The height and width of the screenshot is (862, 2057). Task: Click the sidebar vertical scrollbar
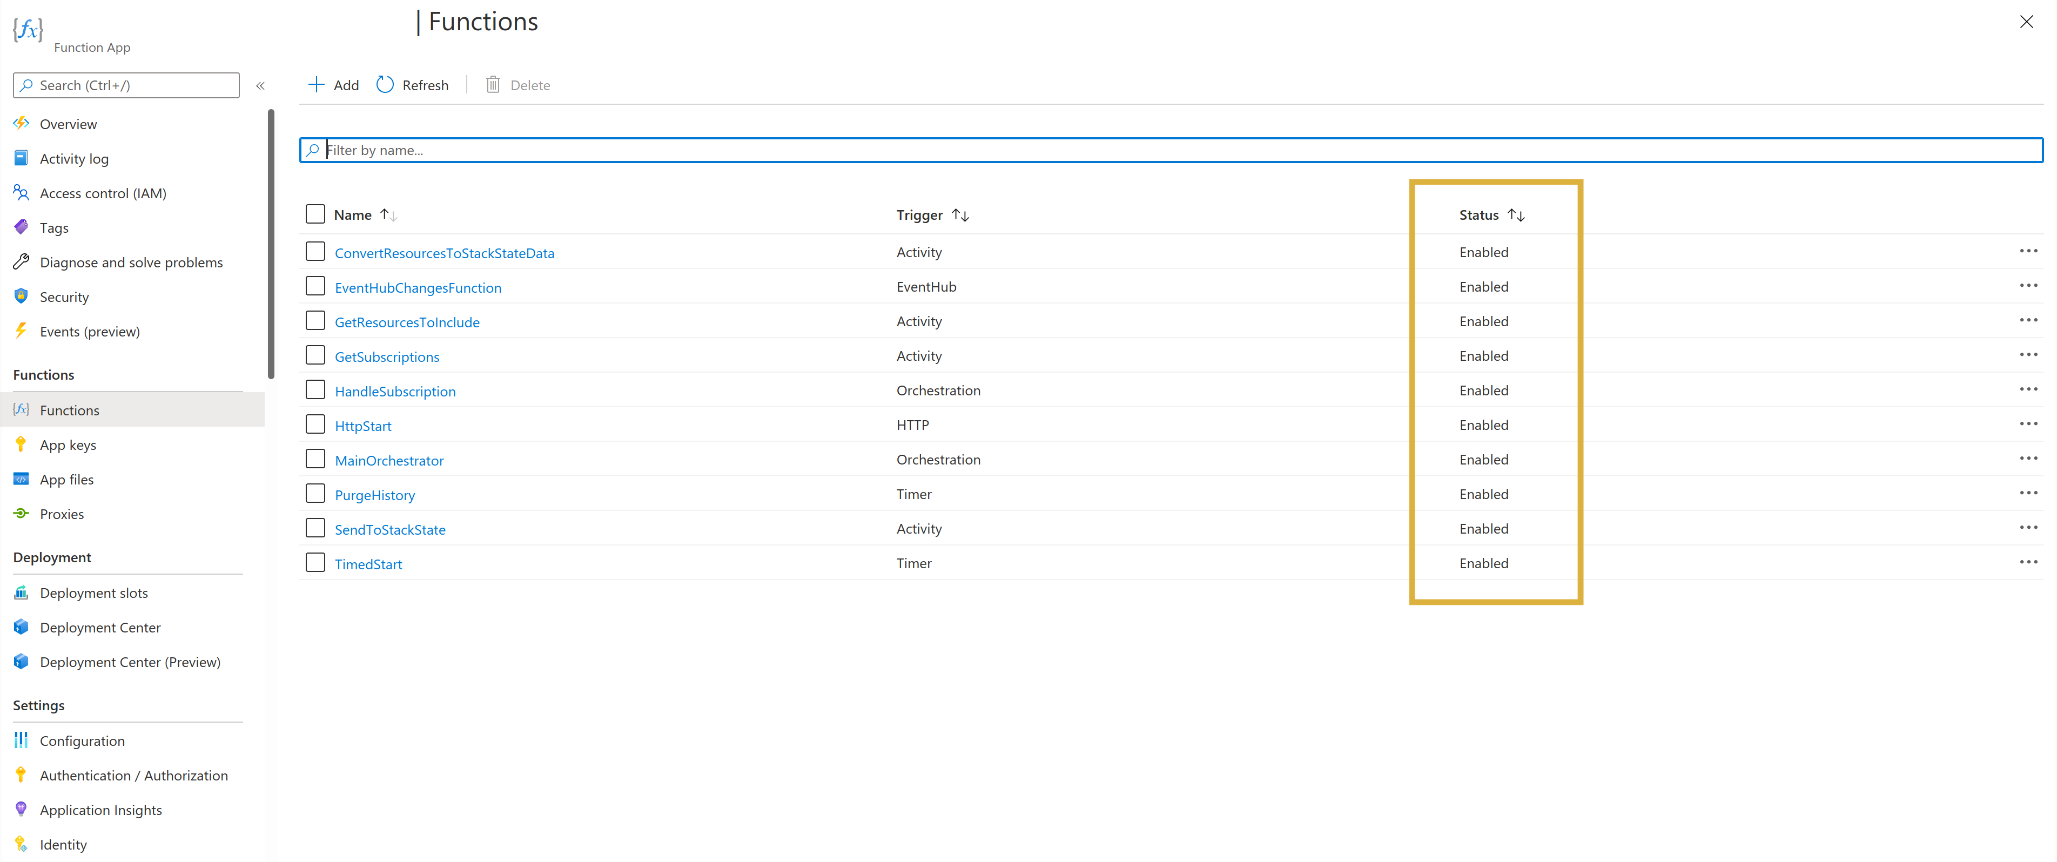(x=272, y=244)
